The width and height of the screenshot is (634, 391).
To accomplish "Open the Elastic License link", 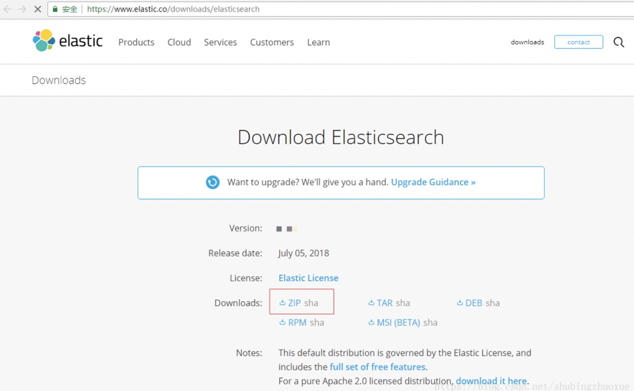I will click(309, 278).
